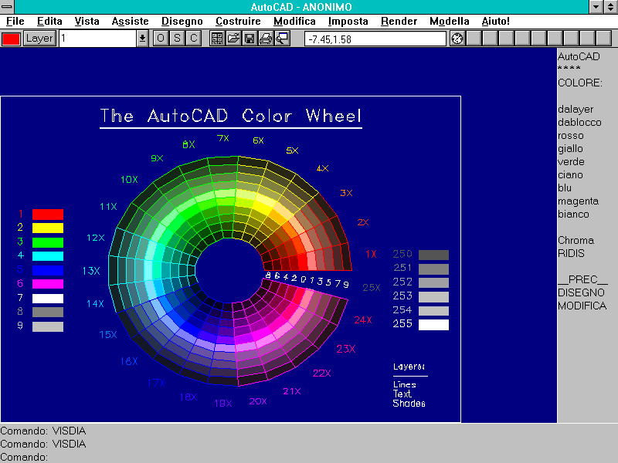Click the 13X label beside the wheel
Viewport: 618px width, 463px height.
[x=91, y=271]
